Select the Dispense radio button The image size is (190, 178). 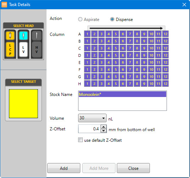coord(112,19)
